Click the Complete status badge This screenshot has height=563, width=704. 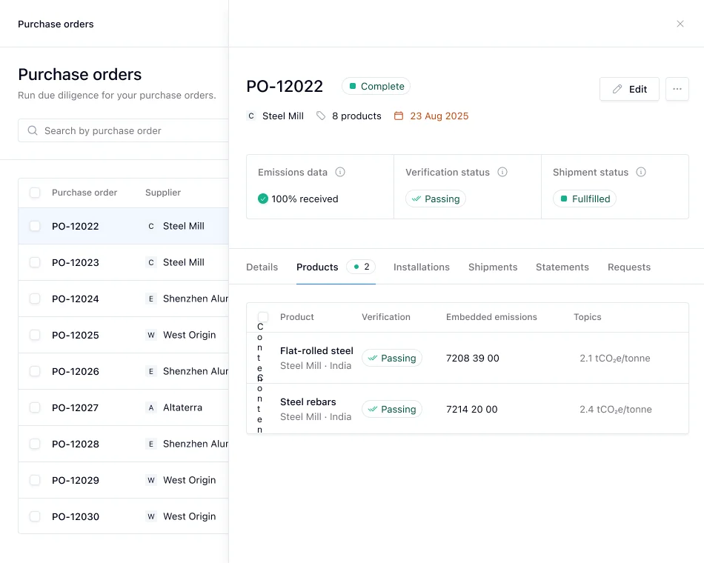(x=376, y=86)
